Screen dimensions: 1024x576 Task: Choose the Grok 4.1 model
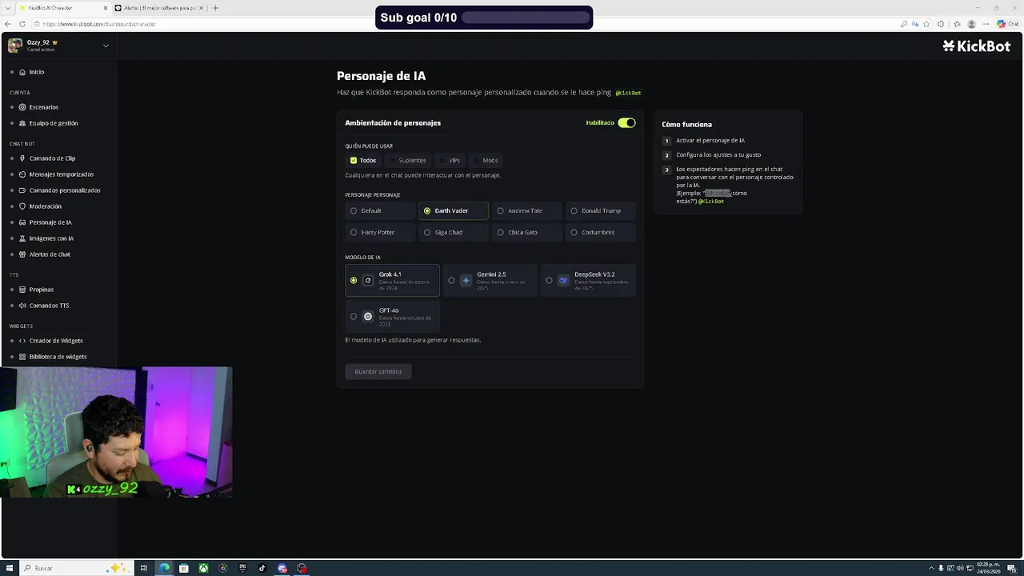[x=392, y=280]
